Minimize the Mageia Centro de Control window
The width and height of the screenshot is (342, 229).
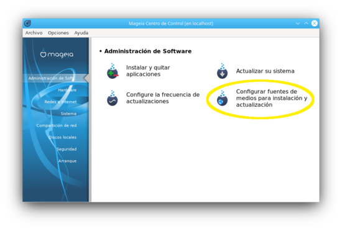click(298, 24)
